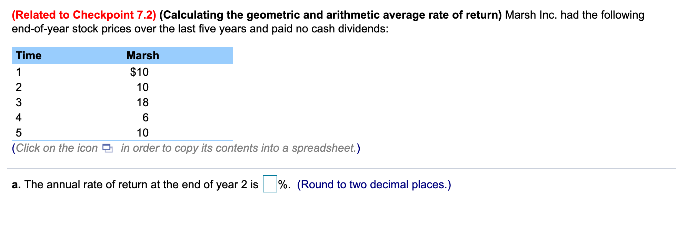
Task: Select the $10 price in year 1
Action: coord(139,72)
